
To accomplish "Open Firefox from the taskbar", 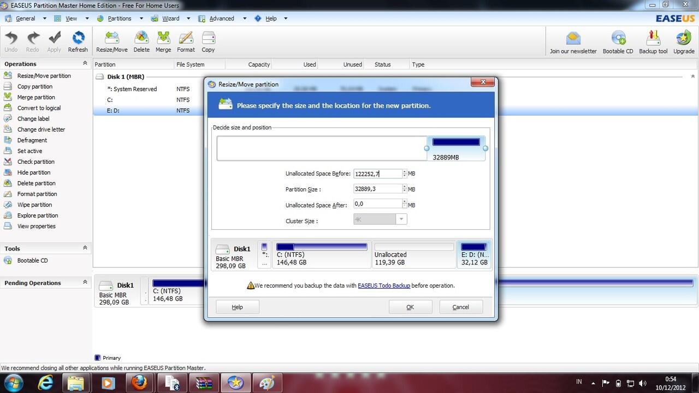I will (139, 383).
